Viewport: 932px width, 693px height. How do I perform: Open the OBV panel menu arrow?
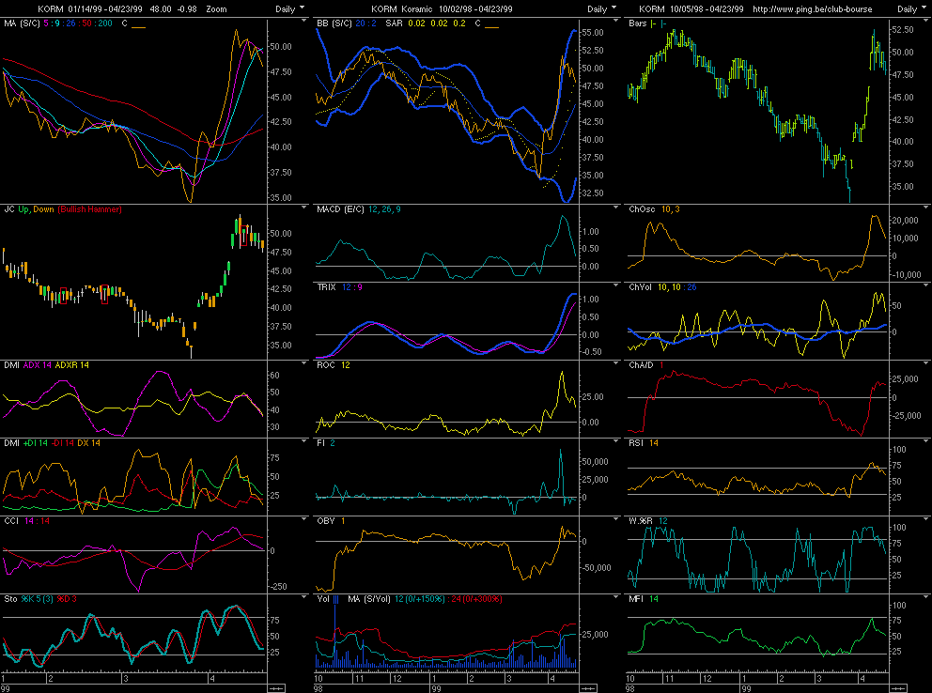point(615,519)
